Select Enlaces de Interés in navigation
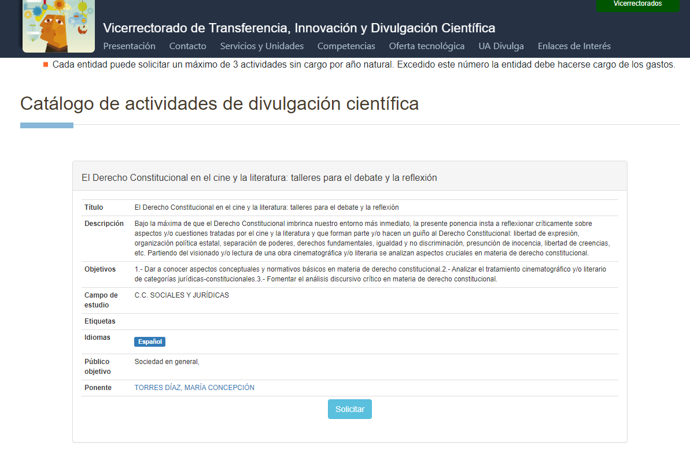Screen dimensions: 690x449 tap(574, 46)
